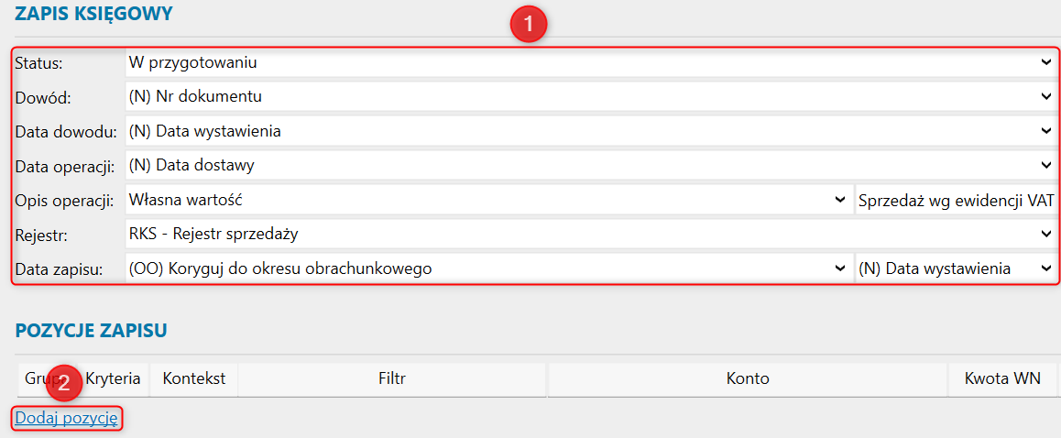Expand the Koryguj do okresu obrachunkowego dropdown
The image size is (1061, 438).
[x=487, y=268]
